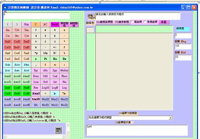The image size is (200, 139).
Task: Click the digit 5 key
Action: coord(45,36)
